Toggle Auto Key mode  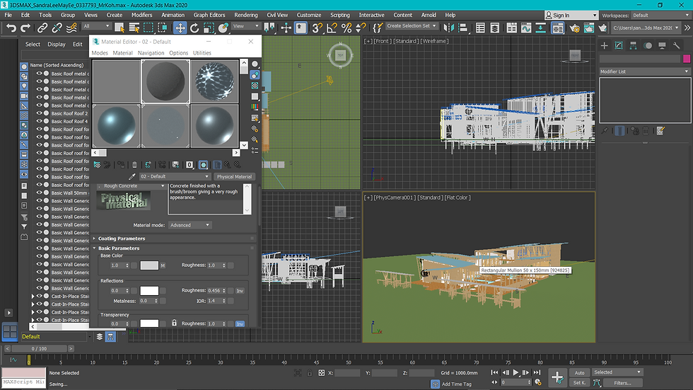pos(579,373)
